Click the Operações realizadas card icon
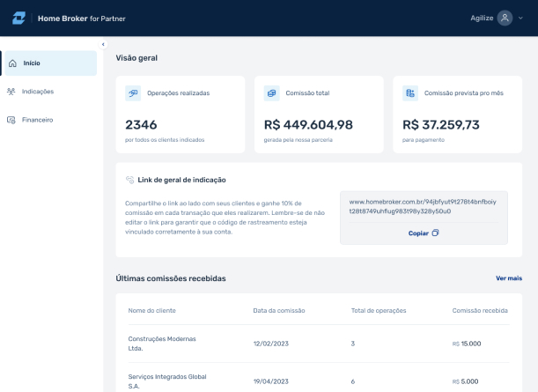This screenshot has height=392, width=538. (x=133, y=92)
